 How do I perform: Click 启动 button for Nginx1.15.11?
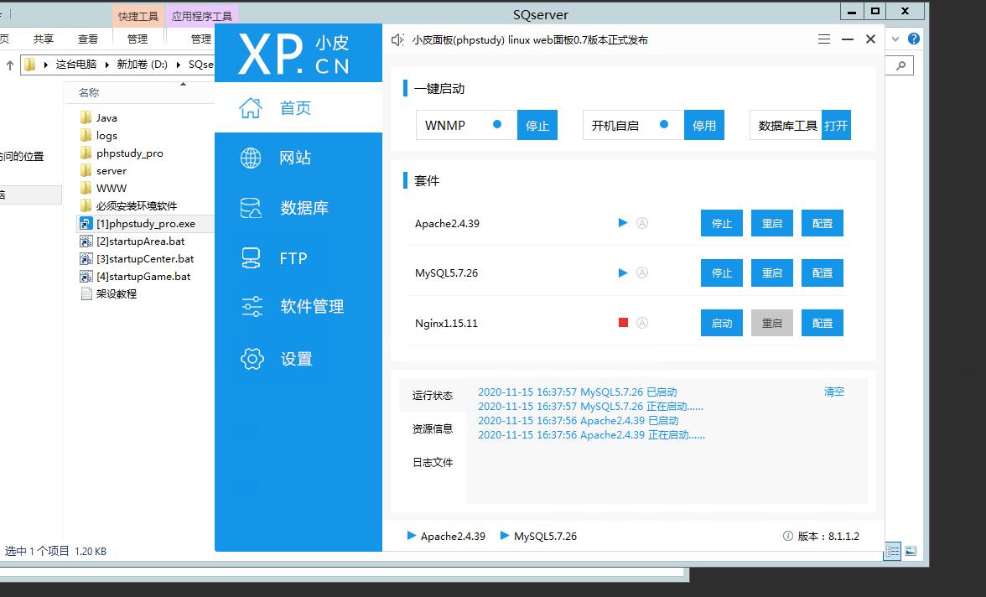click(722, 323)
